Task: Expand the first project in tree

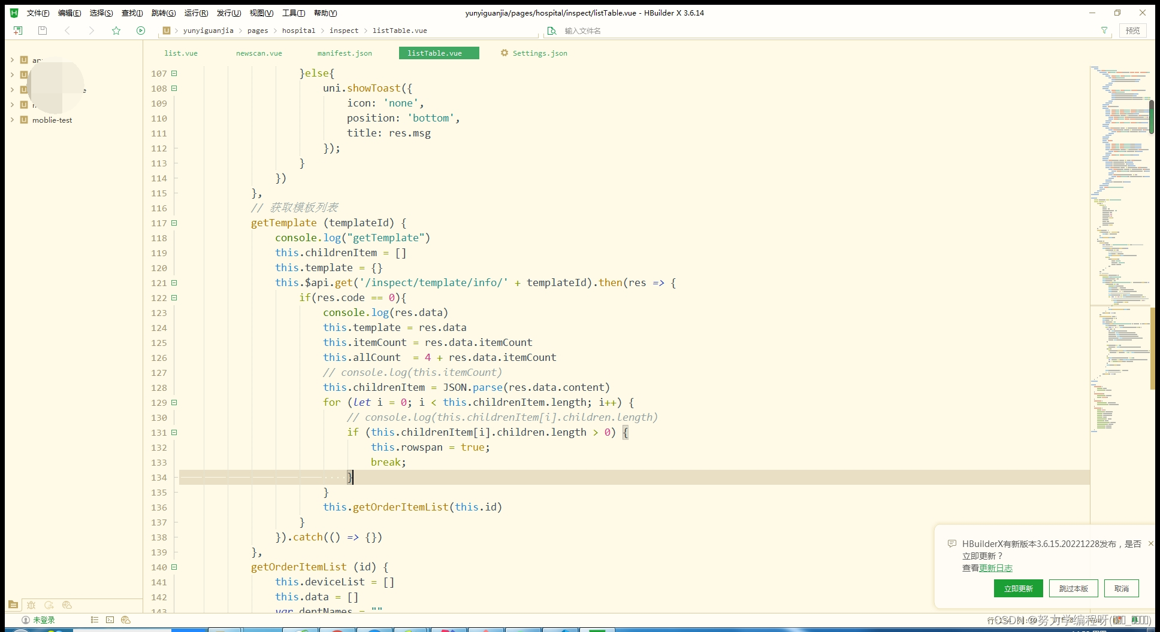Action: (12, 60)
